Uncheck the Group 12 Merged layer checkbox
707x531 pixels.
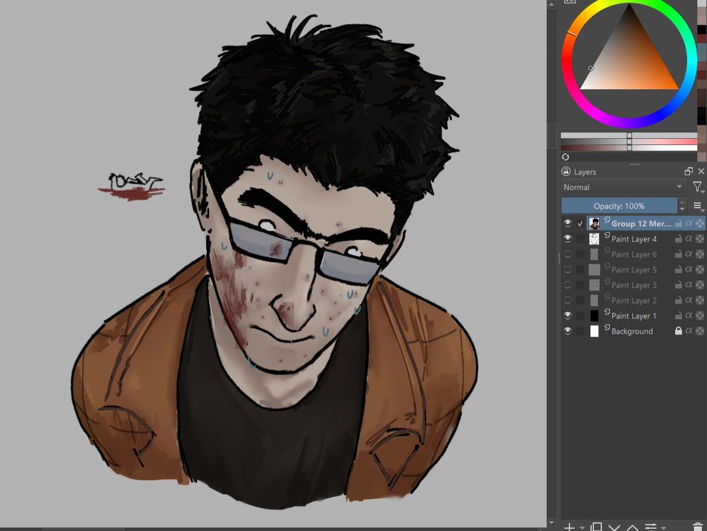click(x=580, y=223)
